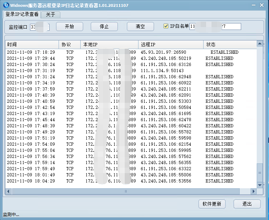Viewport: 269px width, 220px height.
Task: Select row with time 17:55:04
Action: [x=131, y=150]
